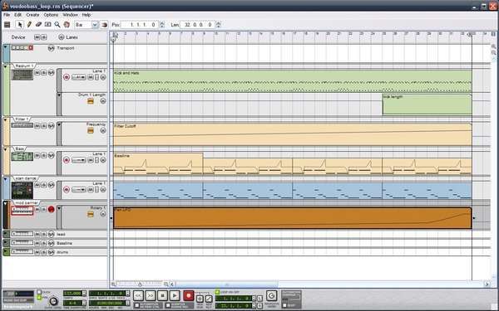Collapse the Transport track

coord(6,47)
